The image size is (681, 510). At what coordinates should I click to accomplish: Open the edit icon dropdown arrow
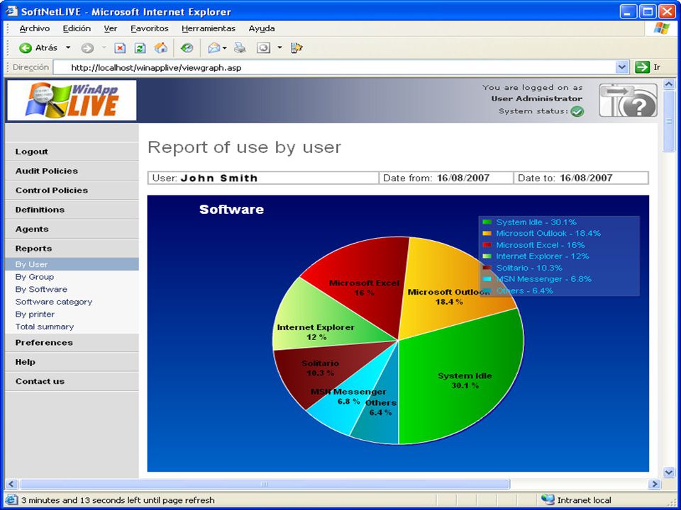click(x=279, y=47)
